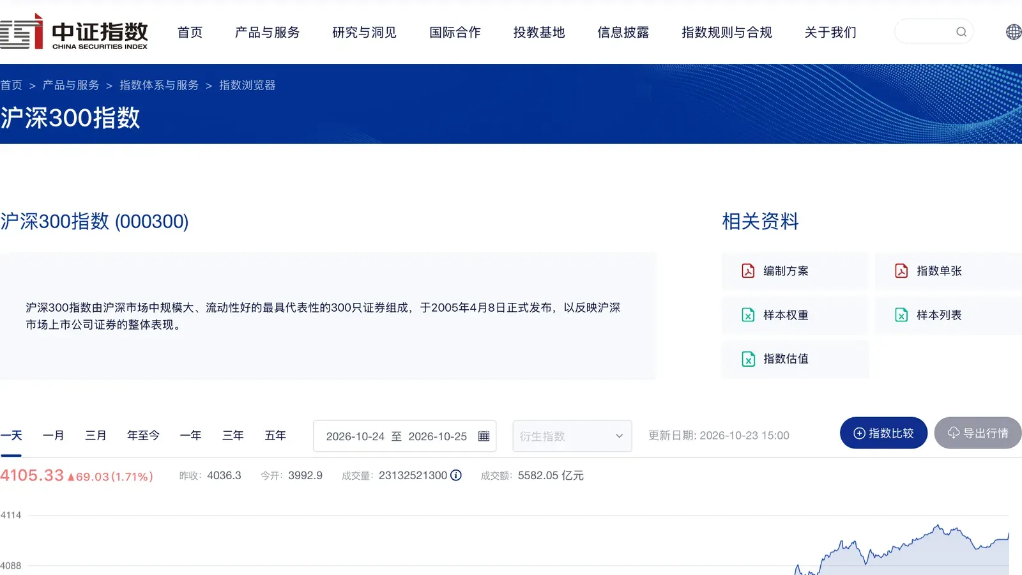Switch to the 三月 time range tab
Viewport: 1022px width, 575px height.
(x=96, y=435)
